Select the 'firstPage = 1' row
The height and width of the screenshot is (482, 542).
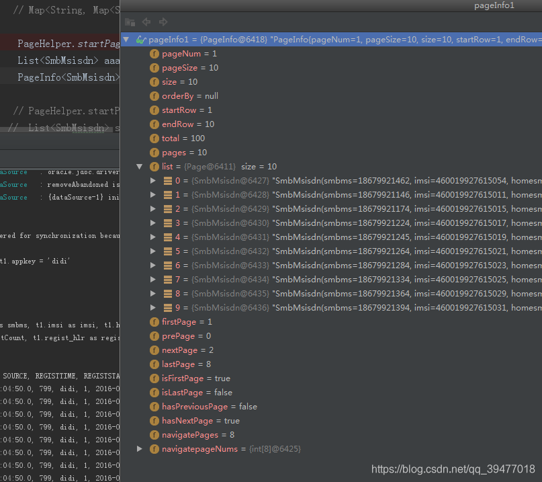pos(331,322)
